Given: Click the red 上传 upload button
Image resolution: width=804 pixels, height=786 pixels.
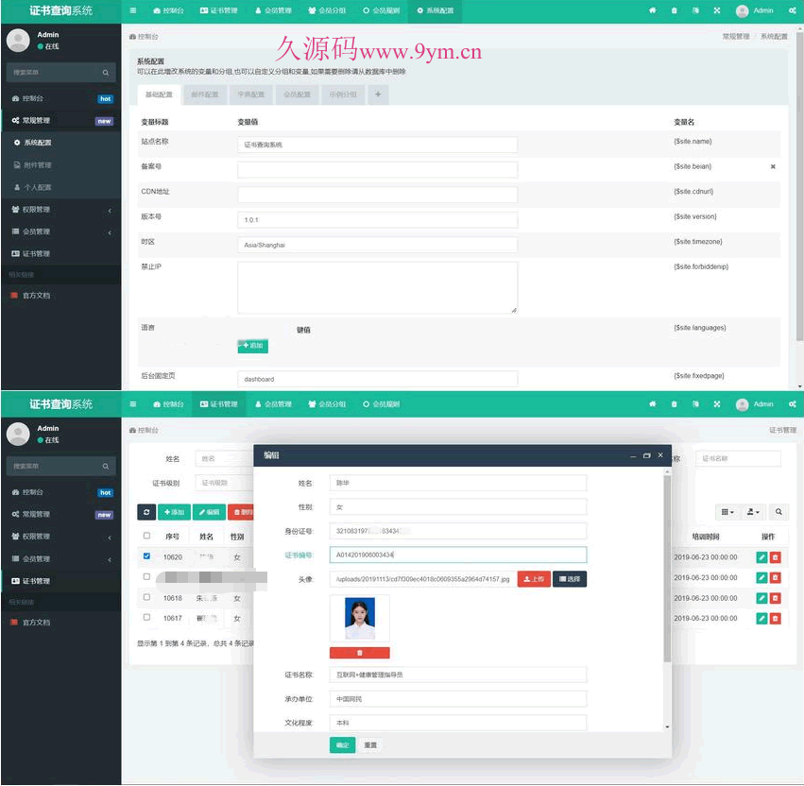Looking at the screenshot, I should coord(534,579).
